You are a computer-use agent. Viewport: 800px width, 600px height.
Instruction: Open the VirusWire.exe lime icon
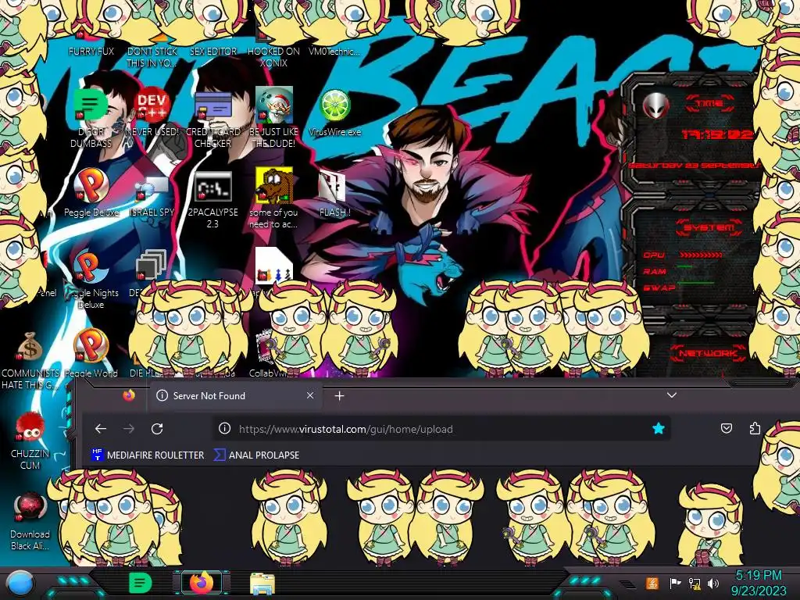click(x=334, y=105)
